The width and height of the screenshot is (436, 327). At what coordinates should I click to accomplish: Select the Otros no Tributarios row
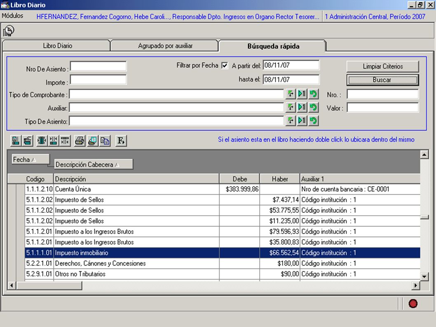click(x=223, y=274)
